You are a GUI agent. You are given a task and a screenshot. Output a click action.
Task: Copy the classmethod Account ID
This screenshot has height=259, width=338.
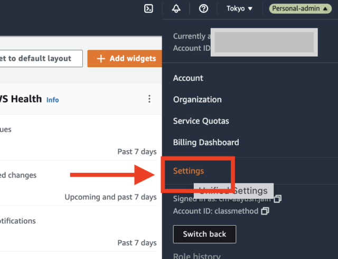265,211
